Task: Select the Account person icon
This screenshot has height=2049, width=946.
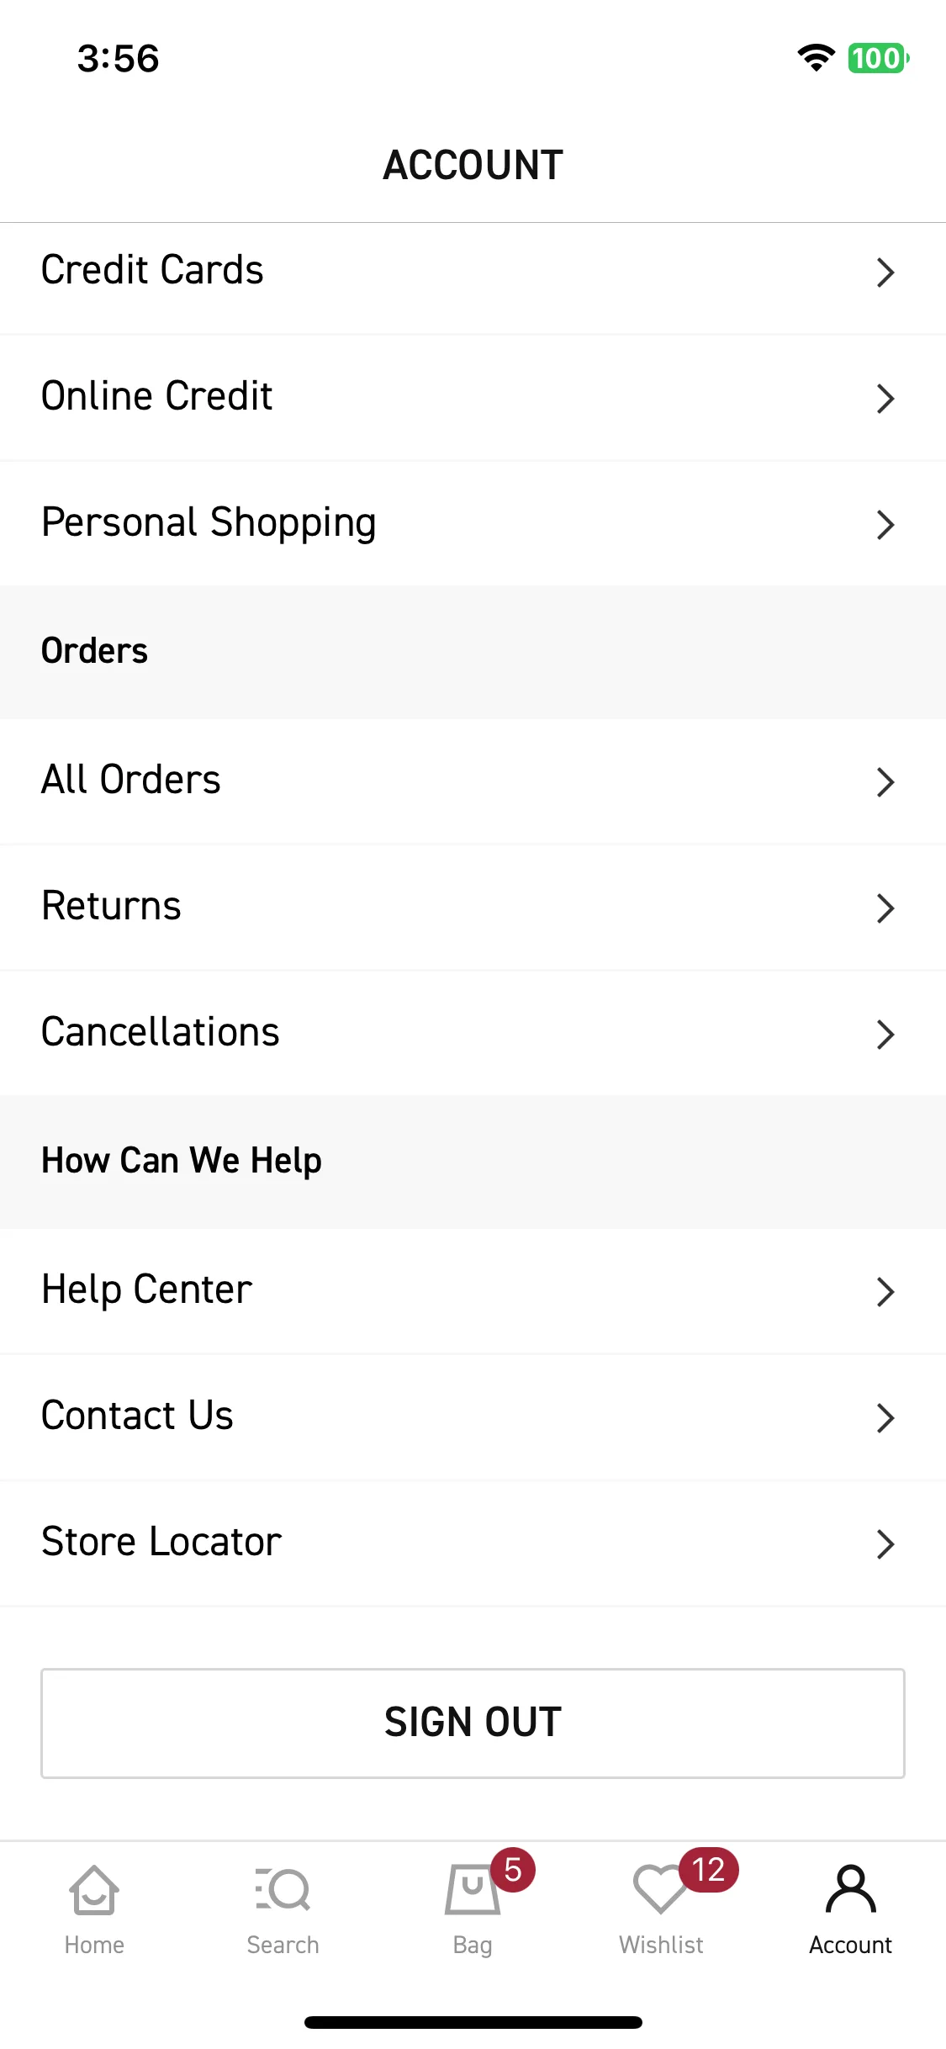Action: click(850, 1889)
